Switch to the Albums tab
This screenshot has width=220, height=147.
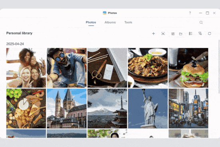click(110, 22)
